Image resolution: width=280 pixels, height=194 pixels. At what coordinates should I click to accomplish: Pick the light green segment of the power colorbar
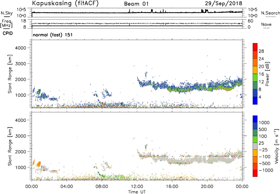(255, 78)
